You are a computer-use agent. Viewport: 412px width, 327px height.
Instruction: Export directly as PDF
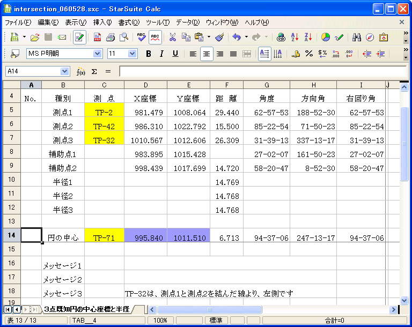(97, 38)
